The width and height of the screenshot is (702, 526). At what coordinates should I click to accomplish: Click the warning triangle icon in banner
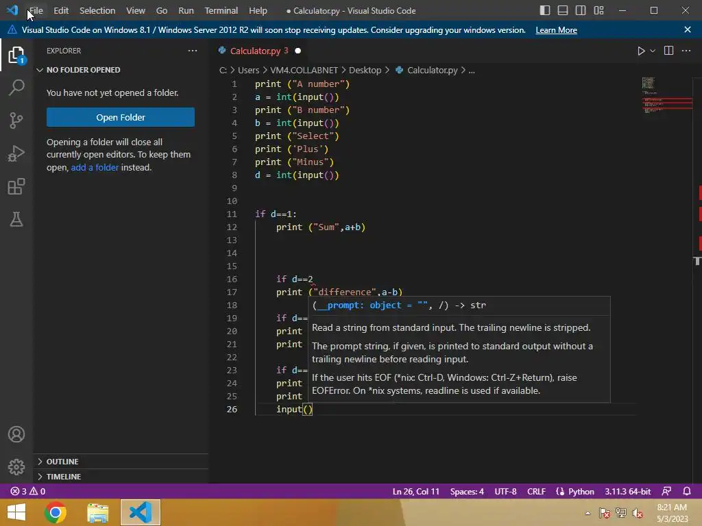tap(12, 30)
